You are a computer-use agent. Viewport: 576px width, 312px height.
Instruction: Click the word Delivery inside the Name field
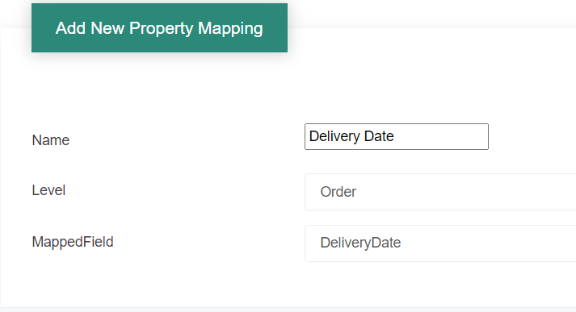pyautogui.click(x=334, y=136)
